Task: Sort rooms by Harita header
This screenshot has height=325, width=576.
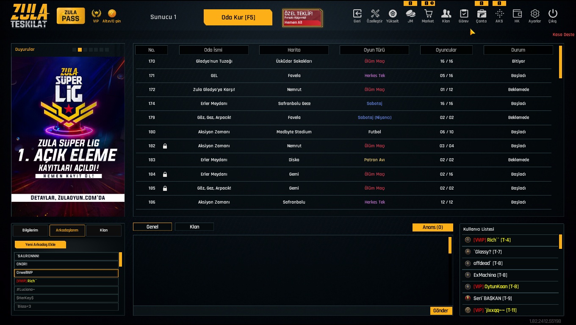Action: point(294,50)
